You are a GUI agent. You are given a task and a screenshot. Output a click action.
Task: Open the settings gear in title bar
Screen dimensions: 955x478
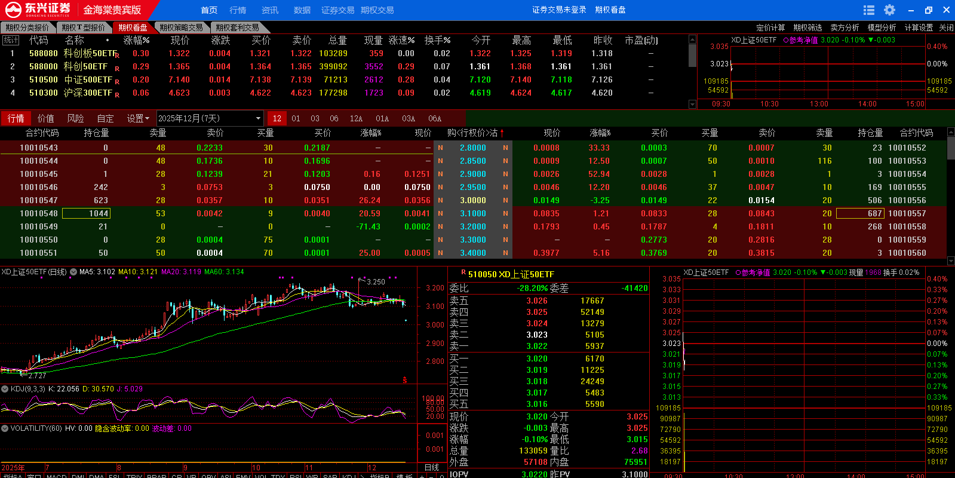[x=889, y=10]
